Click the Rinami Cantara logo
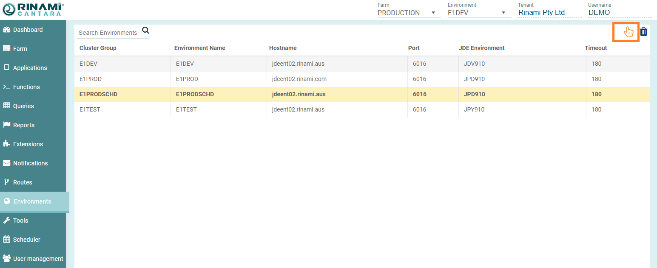This screenshot has width=657, height=268. pyautogui.click(x=33, y=10)
